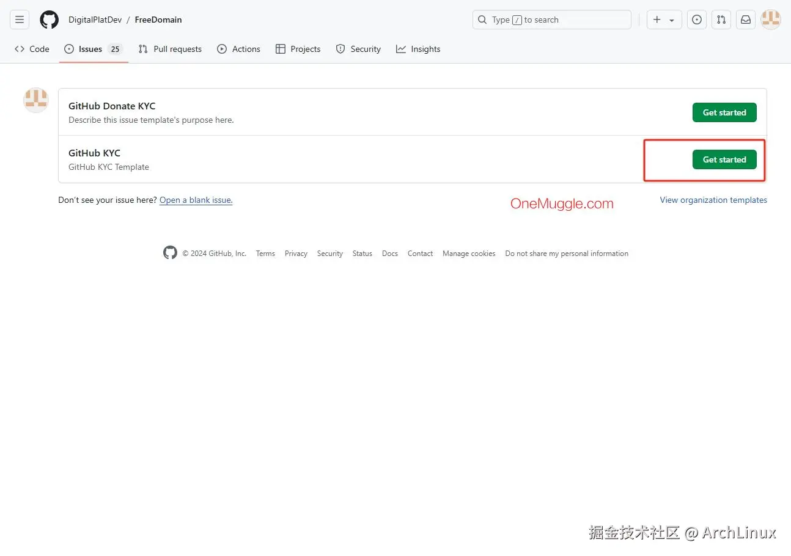The width and height of the screenshot is (791, 556).
Task: Go to GitHub home via Octocat logo
Action: pos(49,20)
